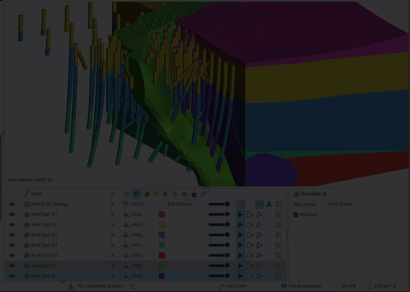Click the first yellow cube slicer icon

[127, 194]
